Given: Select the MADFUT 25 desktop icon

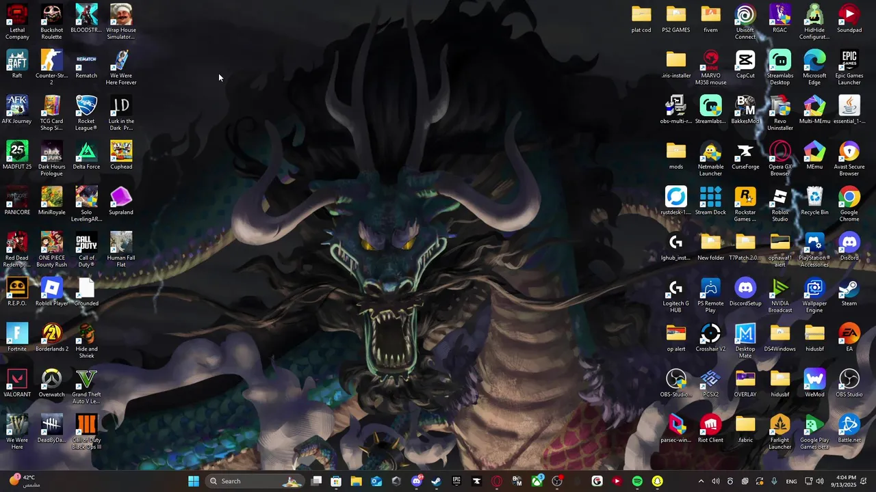Looking at the screenshot, I should pos(17,156).
